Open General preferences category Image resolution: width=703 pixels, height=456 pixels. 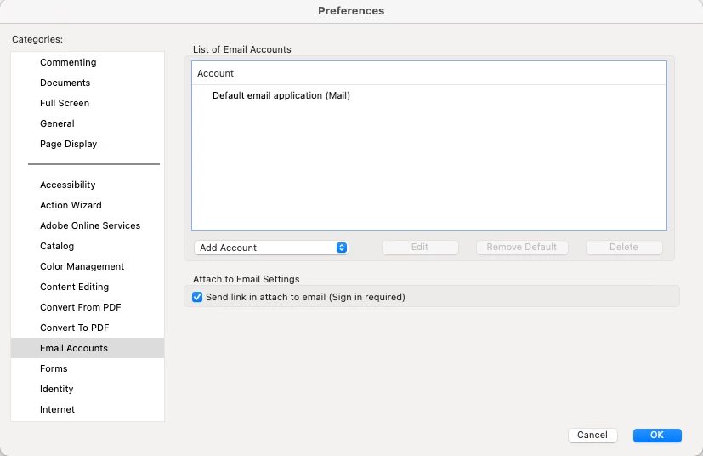point(57,123)
